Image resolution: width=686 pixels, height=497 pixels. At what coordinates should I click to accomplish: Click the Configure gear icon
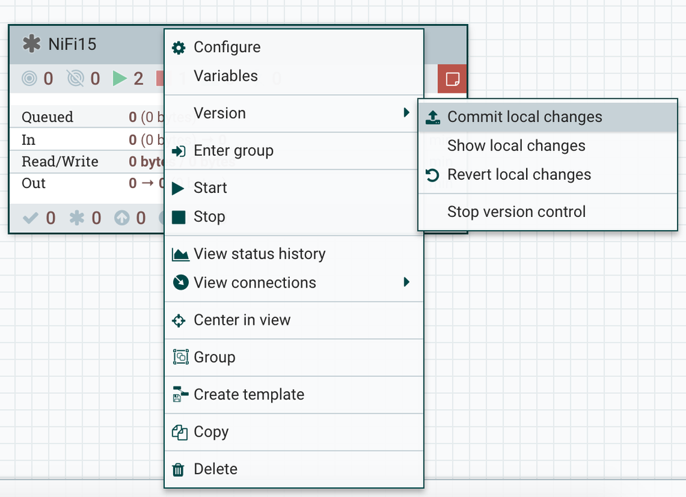[x=179, y=47]
